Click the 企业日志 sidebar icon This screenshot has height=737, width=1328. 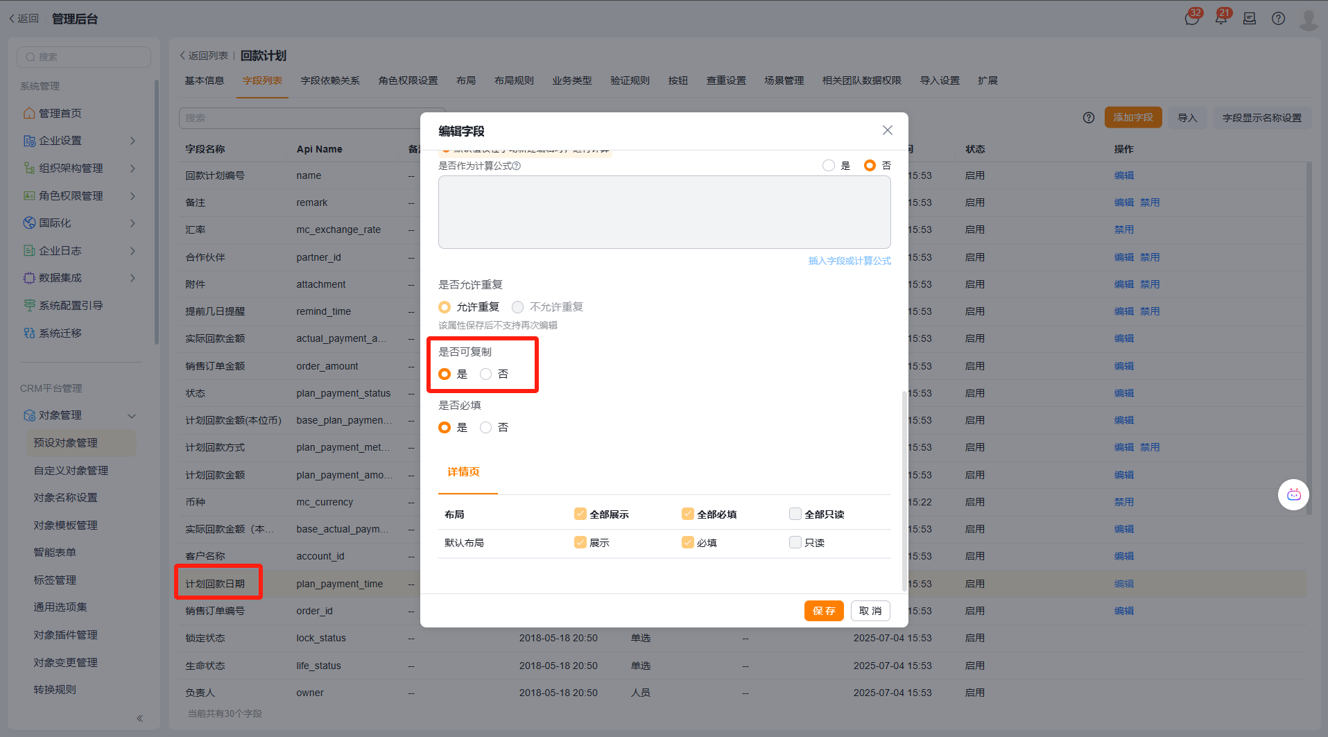click(x=29, y=250)
